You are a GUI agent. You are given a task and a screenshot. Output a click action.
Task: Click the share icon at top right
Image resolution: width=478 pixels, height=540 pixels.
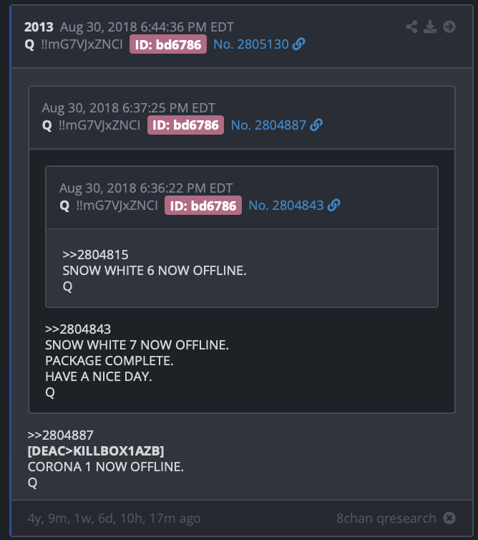click(411, 27)
